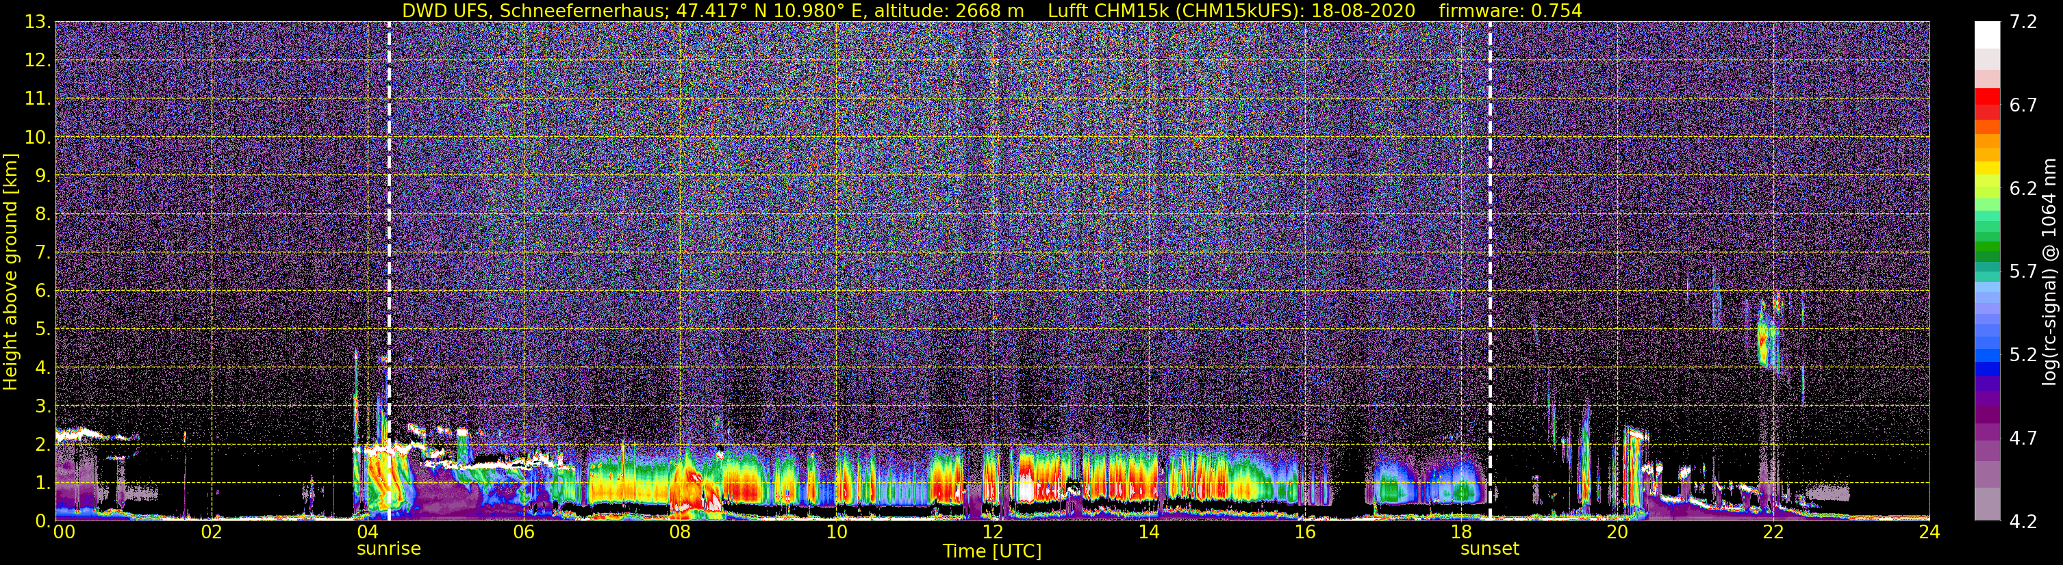Click the 'log(rc-signal) @ 1064 nm' colorbar label
This screenshot has width=2063, height=565.
click(x=2049, y=272)
